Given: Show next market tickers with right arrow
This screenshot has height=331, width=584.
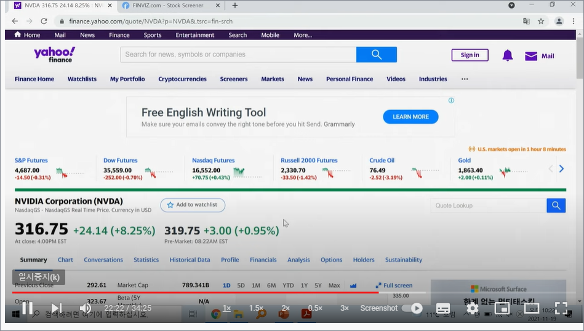Looking at the screenshot, I should [561, 169].
